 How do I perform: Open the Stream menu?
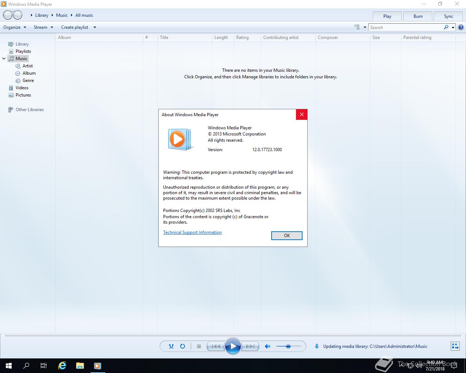click(x=43, y=27)
